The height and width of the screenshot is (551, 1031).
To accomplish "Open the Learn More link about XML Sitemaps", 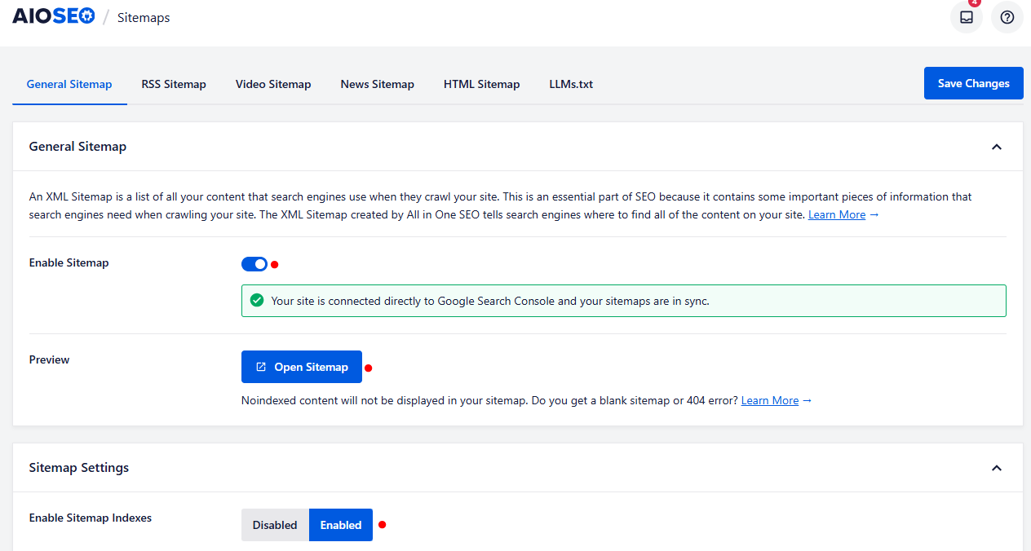I will (x=836, y=214).
